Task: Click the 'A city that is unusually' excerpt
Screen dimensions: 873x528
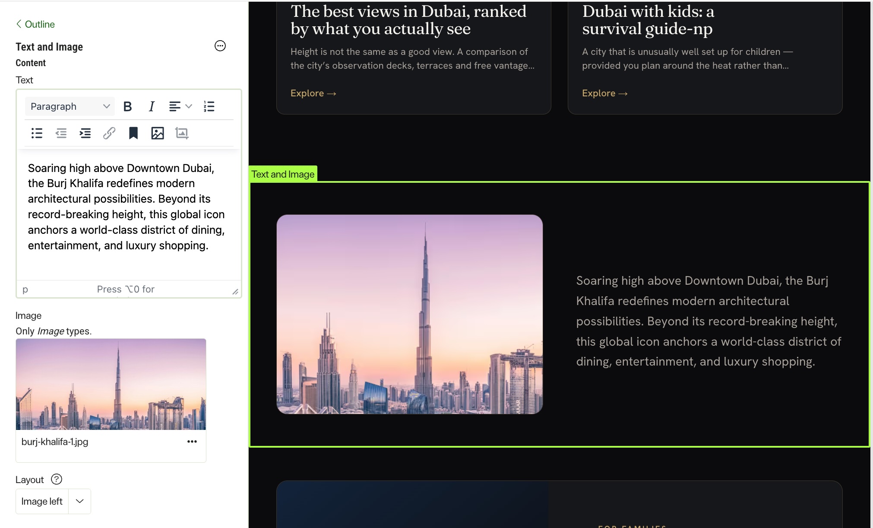Action: click(x=687, y=58)
